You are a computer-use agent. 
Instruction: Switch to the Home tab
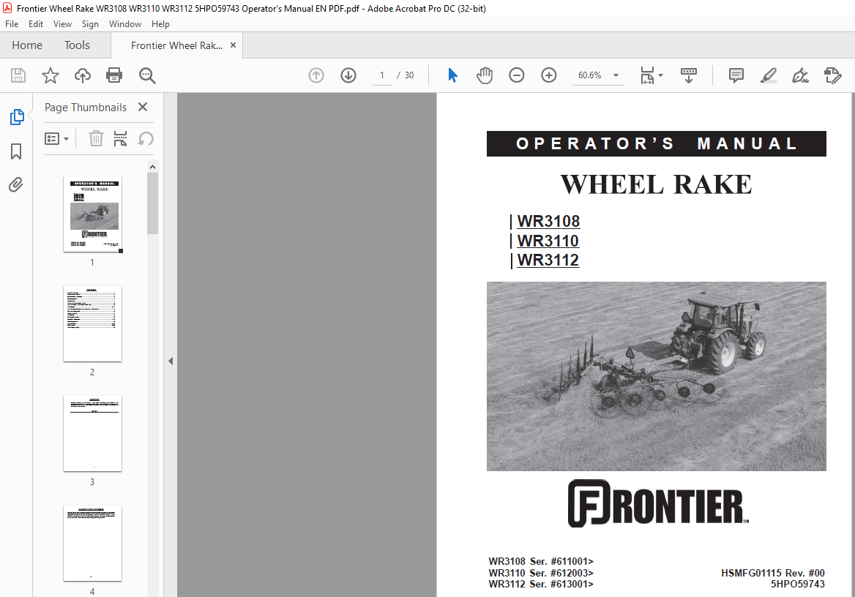[27, 45]
